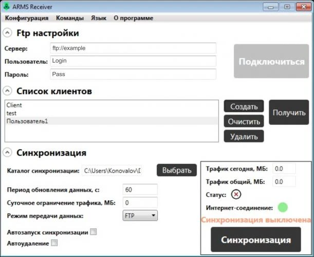Click the green Internet connection indicator
This screenshot has height=257, width=314.
coord(283,207)
